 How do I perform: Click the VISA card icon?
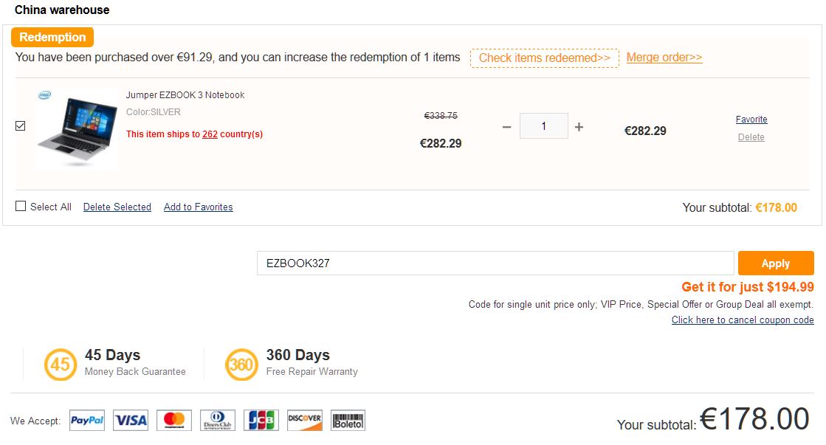[x=131, y=421]
